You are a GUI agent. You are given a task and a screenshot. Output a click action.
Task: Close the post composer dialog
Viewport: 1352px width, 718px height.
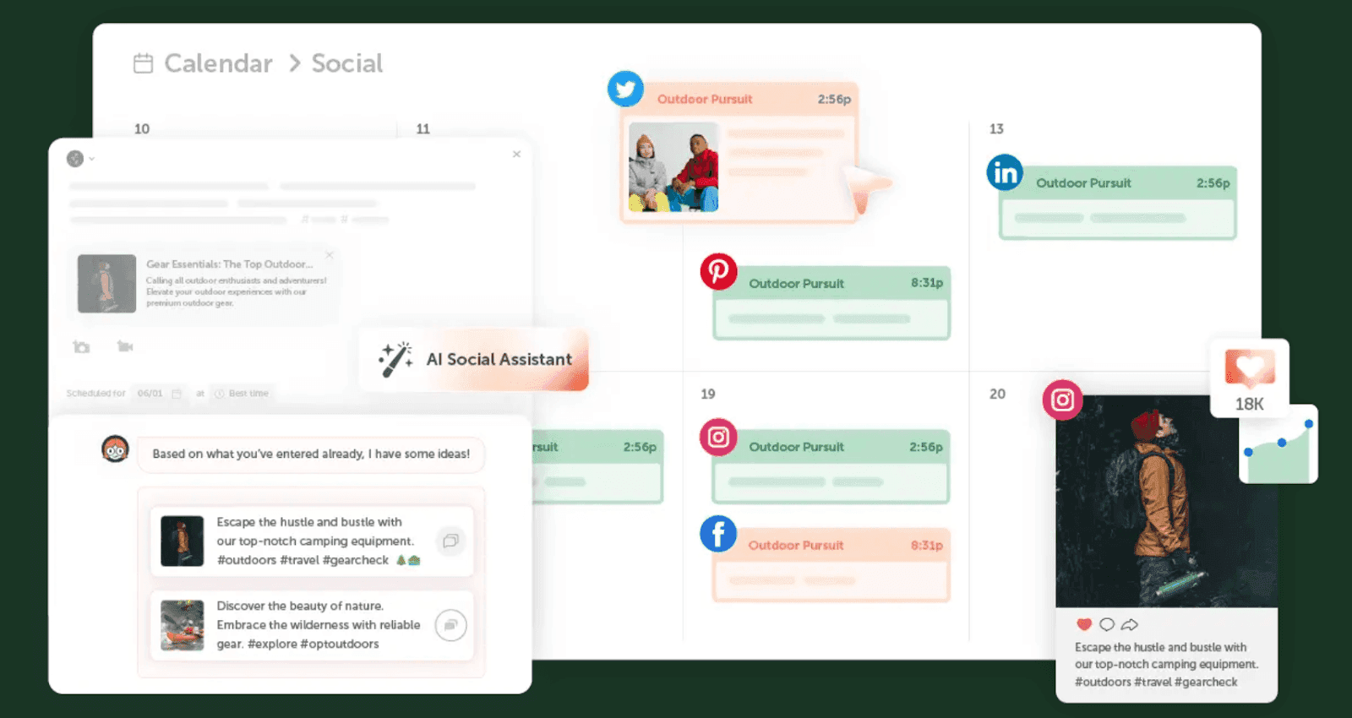tap(516, 154)
